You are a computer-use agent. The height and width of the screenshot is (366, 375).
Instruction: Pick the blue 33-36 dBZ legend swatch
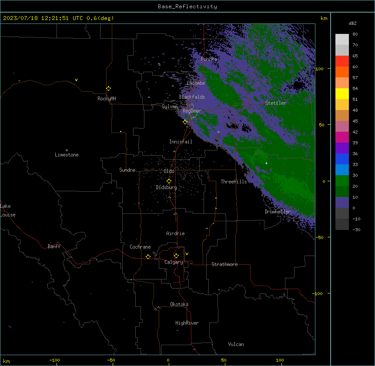342,159
